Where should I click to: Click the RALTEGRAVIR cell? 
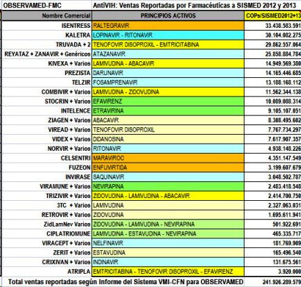(x=168, y=26)
